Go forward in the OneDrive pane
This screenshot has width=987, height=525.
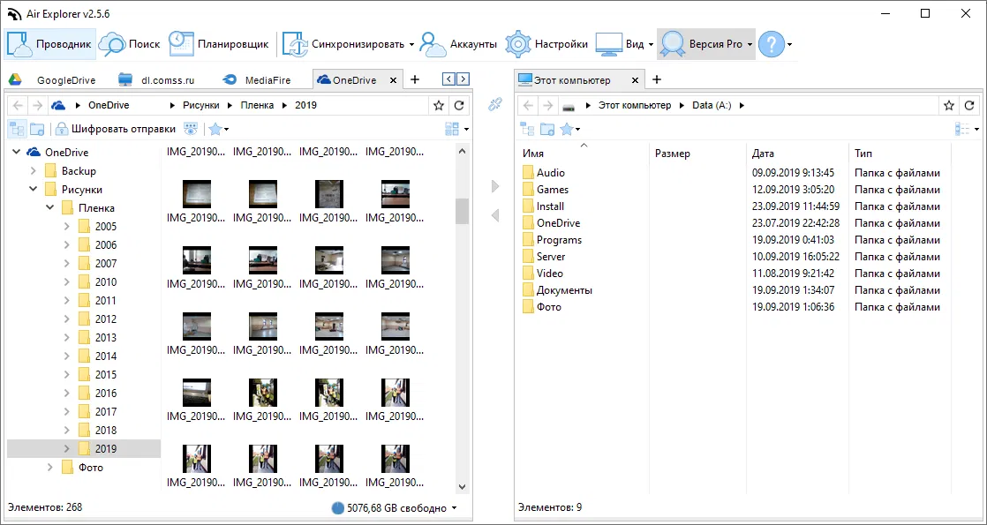click(x=37, y=105)
